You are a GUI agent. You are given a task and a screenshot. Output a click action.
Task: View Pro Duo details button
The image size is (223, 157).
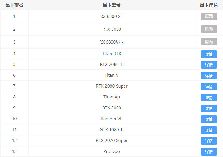click(x=209, y=152)
